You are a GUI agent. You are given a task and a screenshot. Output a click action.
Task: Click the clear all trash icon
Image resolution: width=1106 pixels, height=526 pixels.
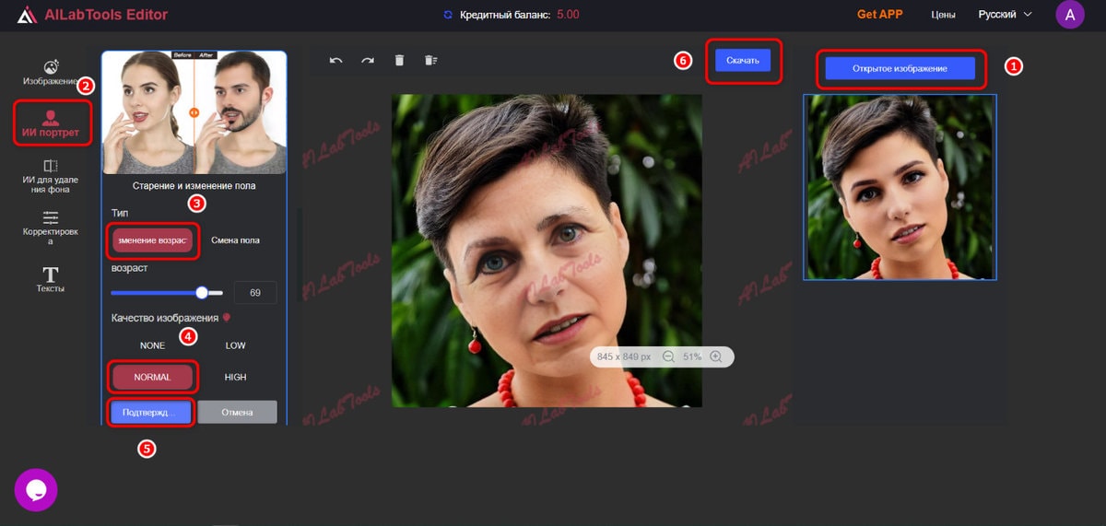(x=430, y=61)
